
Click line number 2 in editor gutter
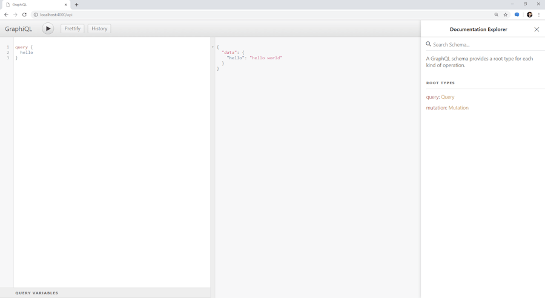pos(8,53)
